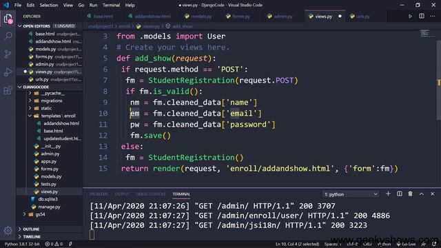The image size is (441, 248).
Task: Switch to the models.py editor tab
Action: click(x=201, y=17)
